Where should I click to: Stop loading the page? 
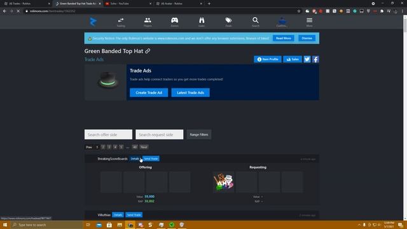click(18, 11)
